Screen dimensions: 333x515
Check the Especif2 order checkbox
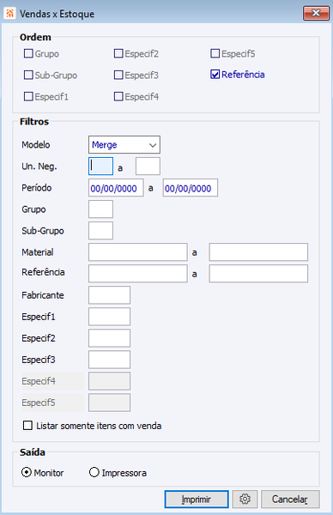[x=118, y=53]
